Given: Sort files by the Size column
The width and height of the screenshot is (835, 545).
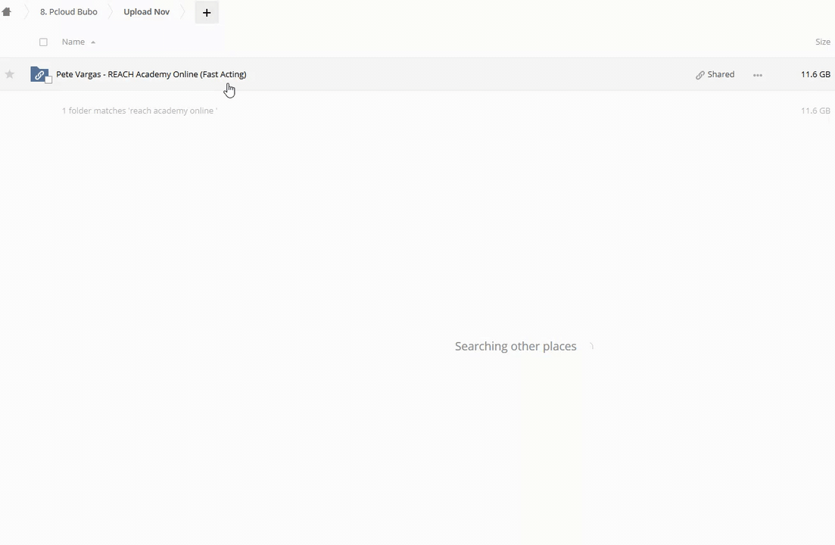Looking at the screenshot, I should (x=823, y=42).
